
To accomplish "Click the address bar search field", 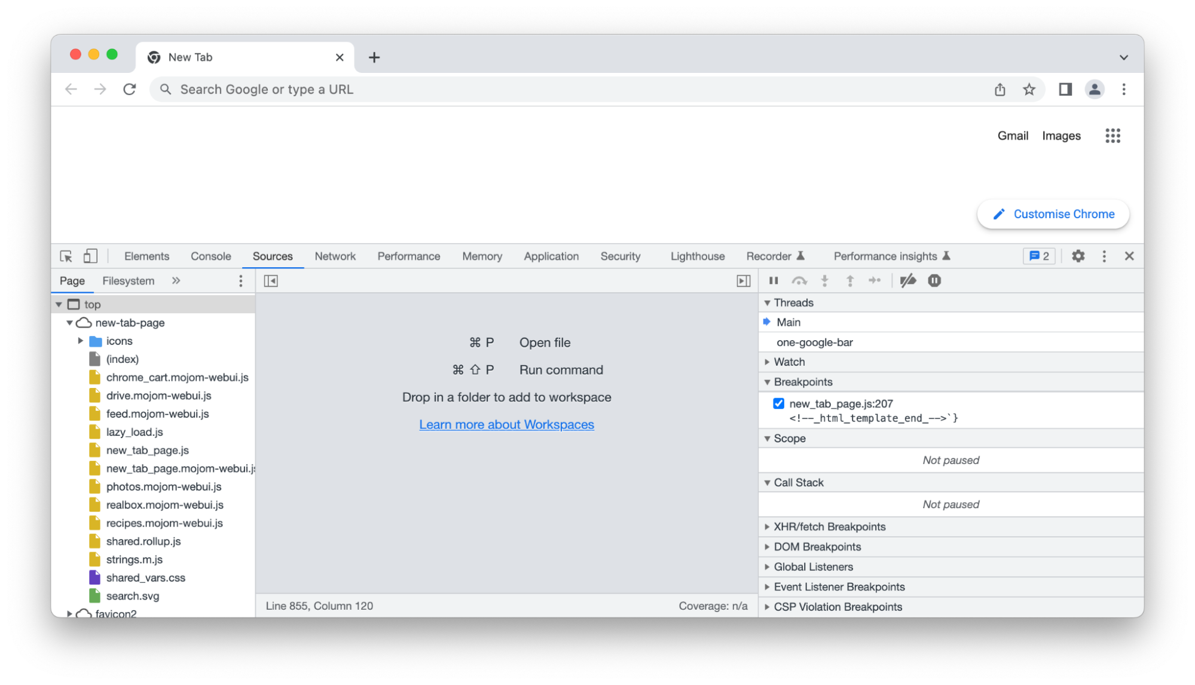I will point(538,90).
